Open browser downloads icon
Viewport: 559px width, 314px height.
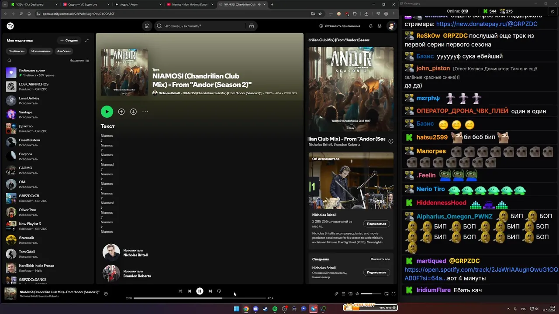click(x=366, y=14)
